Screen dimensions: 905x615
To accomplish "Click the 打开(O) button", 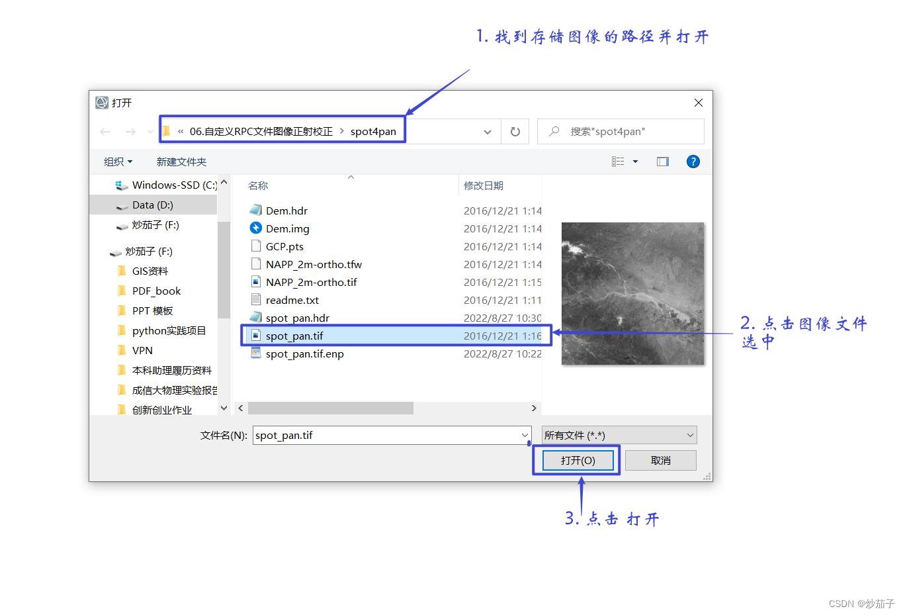I will (578, 460).
